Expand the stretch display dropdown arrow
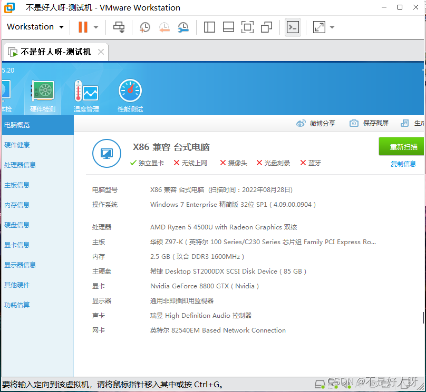The height and width of the screenshot is (392, 426). [x=332, y=27]
